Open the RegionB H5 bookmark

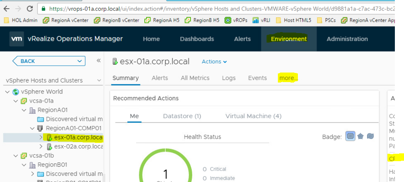pyautogui.click(x=202, y=20)
